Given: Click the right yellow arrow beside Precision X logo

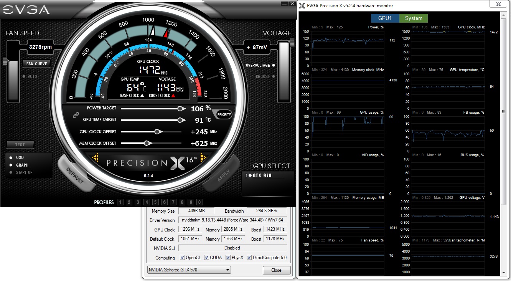Looking at the screenshot, I should (203, 157).
